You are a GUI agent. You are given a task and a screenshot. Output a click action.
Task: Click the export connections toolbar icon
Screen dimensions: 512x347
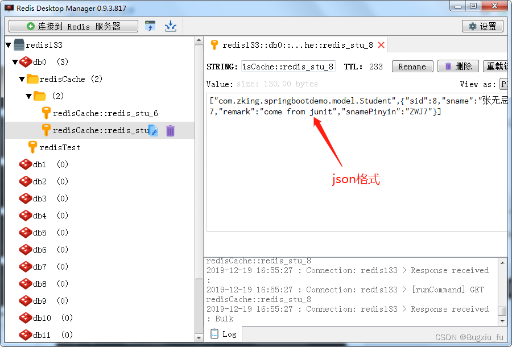tap(150, 26)
